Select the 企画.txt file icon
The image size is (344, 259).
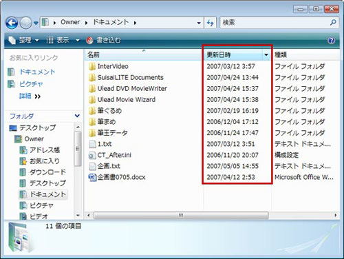pos(92,166)
